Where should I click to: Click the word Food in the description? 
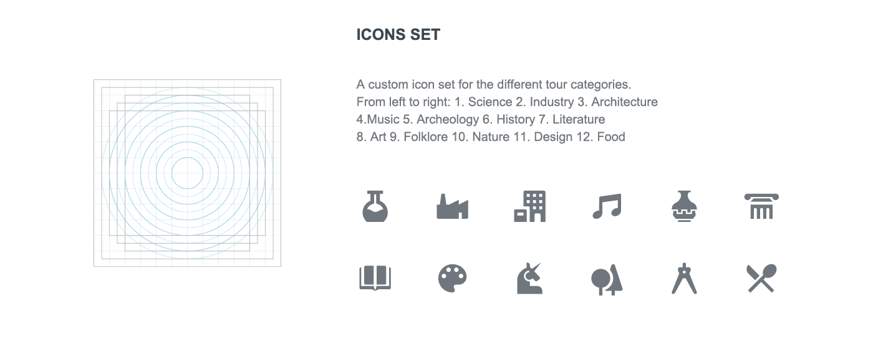point(611,137)
